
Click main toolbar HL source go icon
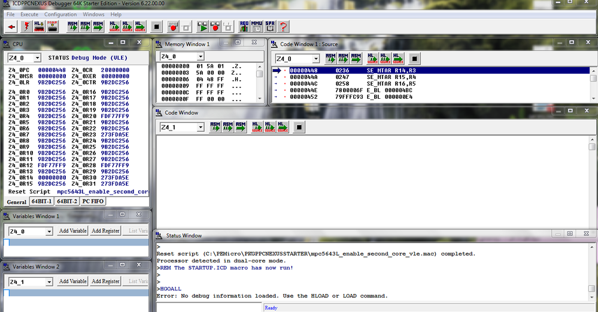coord(140,27)
